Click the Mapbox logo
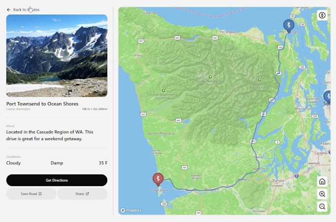Image resolution: width=336 pixels, height=222 pixels. (x=130, y=210)
